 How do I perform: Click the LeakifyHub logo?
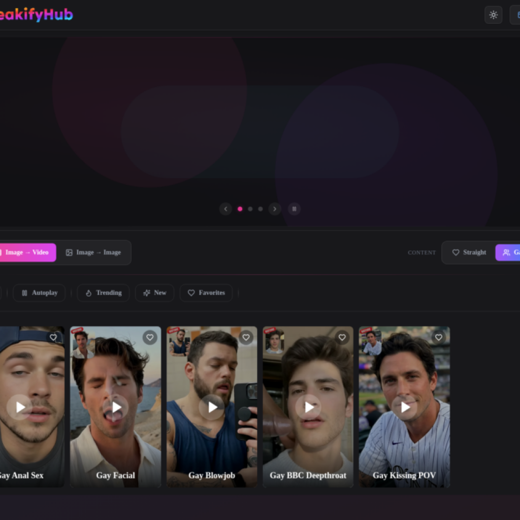(36, 15)
